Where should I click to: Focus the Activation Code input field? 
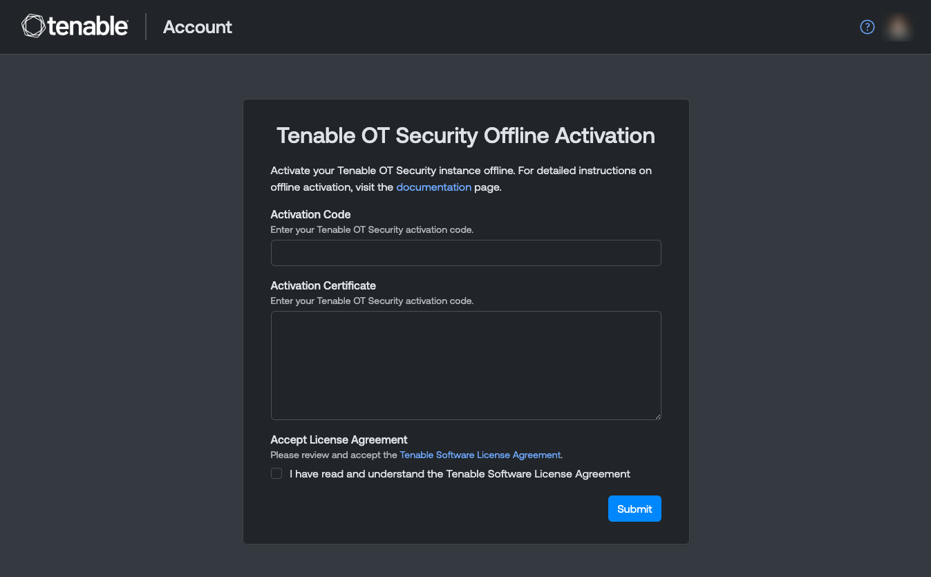[466, 253]
